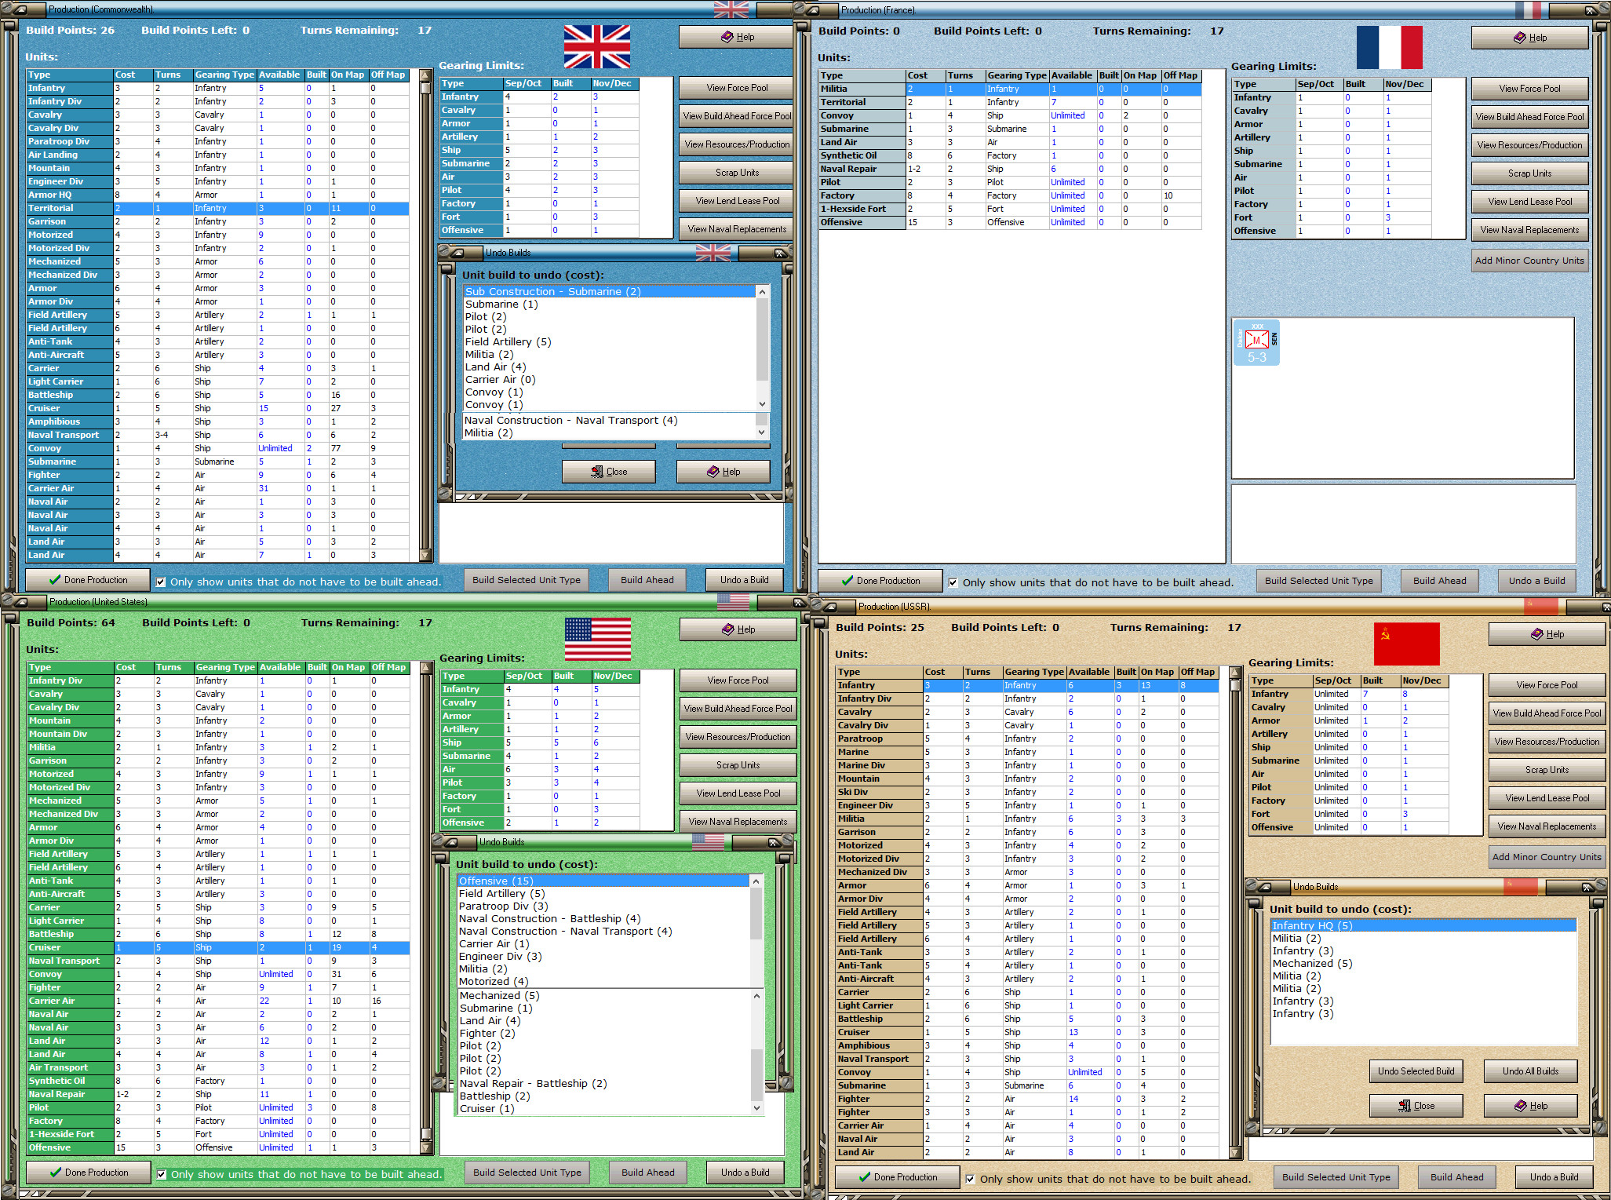Select 'Field Artillery (5)' in Commonwealth undo list
The image size is (1611, 1200).
609,342
